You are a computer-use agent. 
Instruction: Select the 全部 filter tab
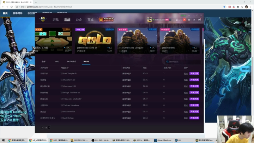(x=44, y=62)
